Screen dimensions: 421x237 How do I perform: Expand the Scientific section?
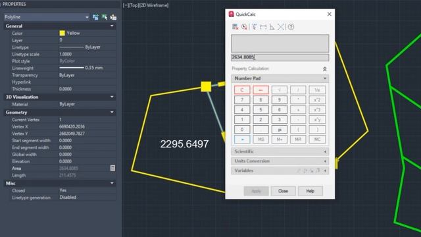click(325, 151)
